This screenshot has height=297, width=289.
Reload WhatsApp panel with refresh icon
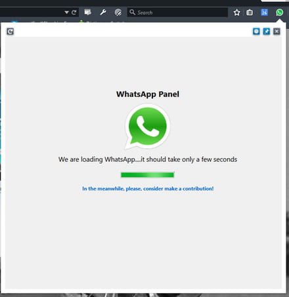[10, 31]
